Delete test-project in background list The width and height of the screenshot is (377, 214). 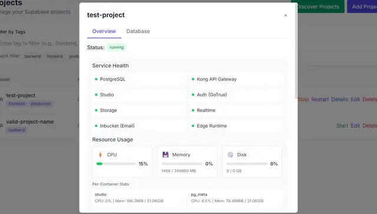pyautogui.click(x=370, y=99)
